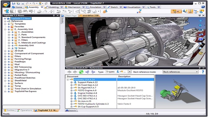Viewport: 208px width, 117px height.
Task: Click the back arrow in References panel
Action: 69,72
